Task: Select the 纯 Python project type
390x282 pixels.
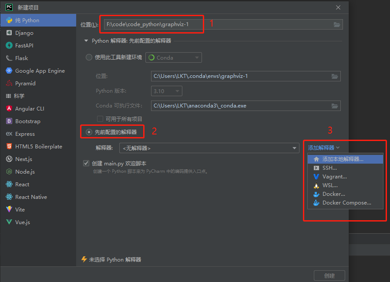Action: [x=38, y=20]
